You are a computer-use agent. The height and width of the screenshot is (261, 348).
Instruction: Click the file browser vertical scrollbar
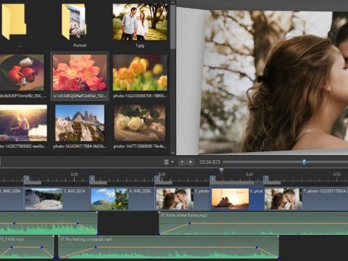coord(173,27)
